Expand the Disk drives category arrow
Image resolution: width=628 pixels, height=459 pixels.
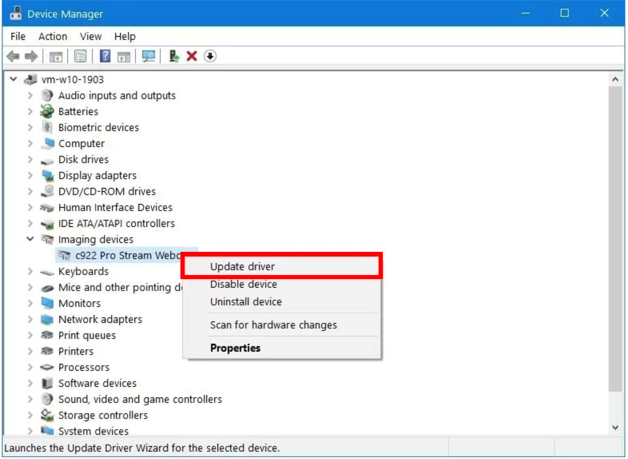[x=30, y=159]
